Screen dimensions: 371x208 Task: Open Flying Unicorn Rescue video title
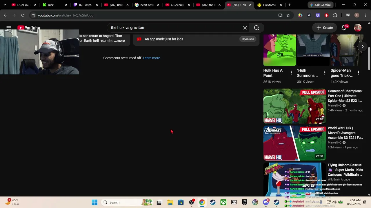pos(345,170)
